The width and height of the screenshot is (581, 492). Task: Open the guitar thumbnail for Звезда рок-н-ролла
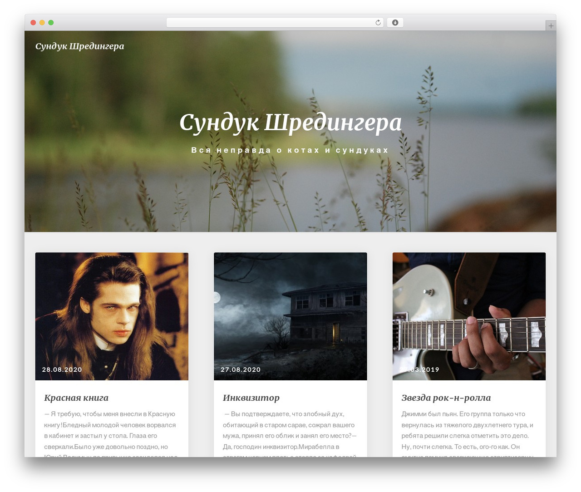pyautogui.click(x=469, y=316)
